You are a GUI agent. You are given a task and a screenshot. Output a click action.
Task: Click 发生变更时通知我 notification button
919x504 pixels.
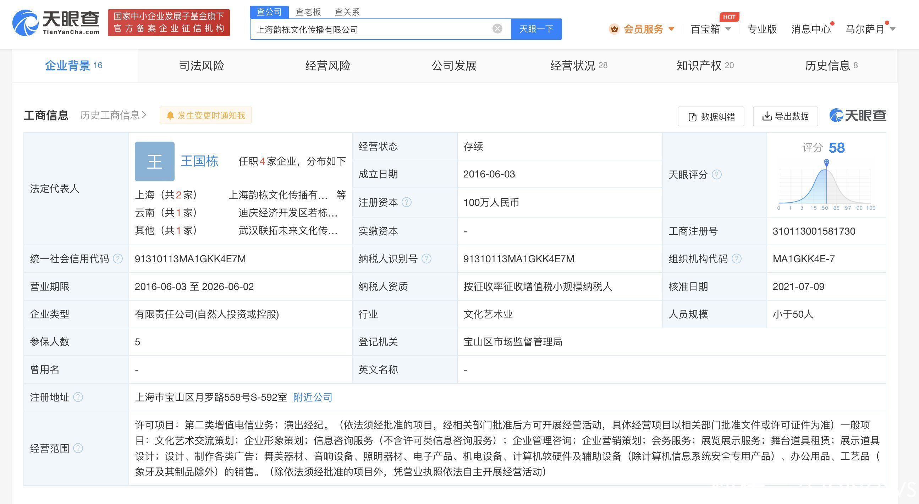tap(205, 115)
